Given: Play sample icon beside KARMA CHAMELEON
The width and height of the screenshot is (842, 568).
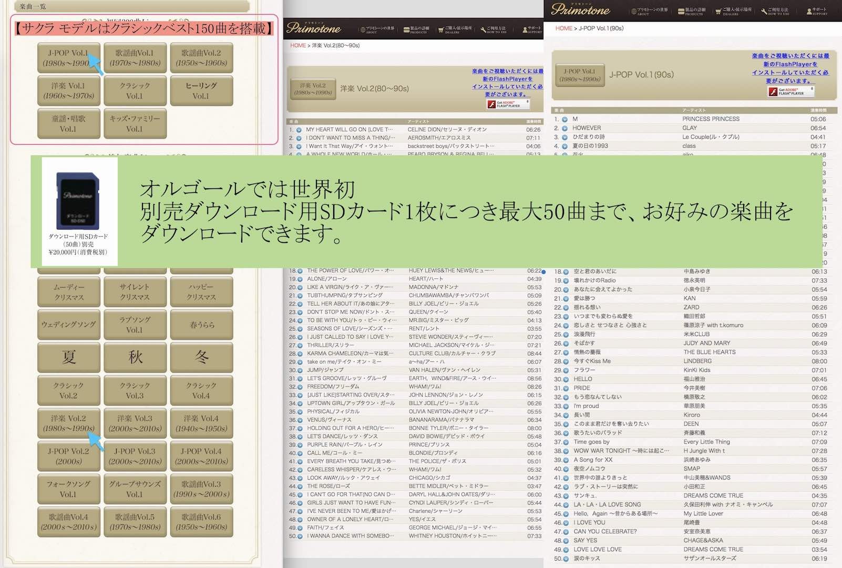Looking at the screenshot, I should 300,354.
